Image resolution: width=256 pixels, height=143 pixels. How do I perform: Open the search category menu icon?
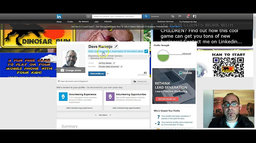pyautogui.click(x=89, y=16)
